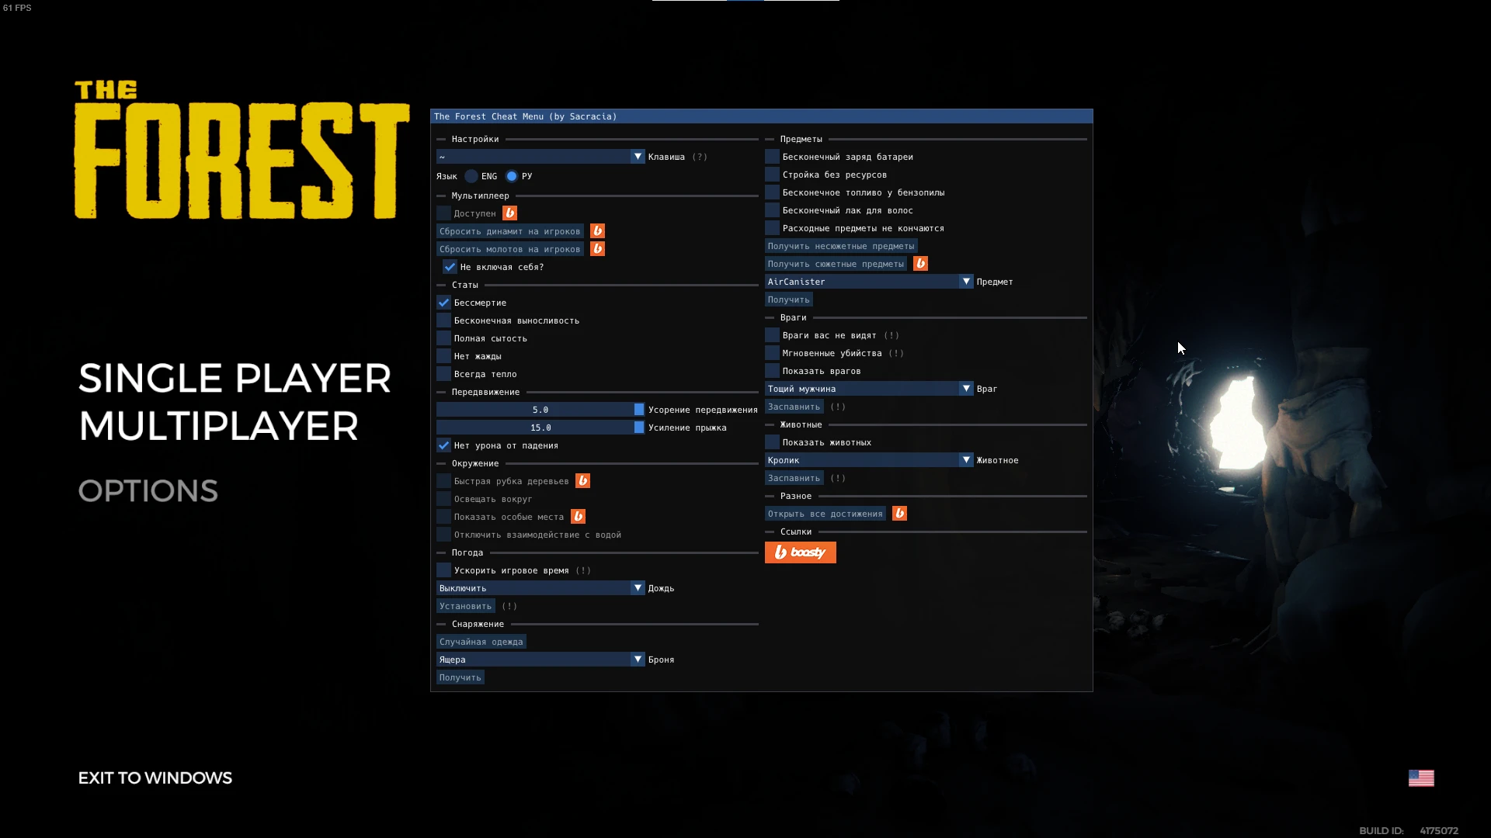Click the Усорение передвижения speed slider

click(540, 410)
